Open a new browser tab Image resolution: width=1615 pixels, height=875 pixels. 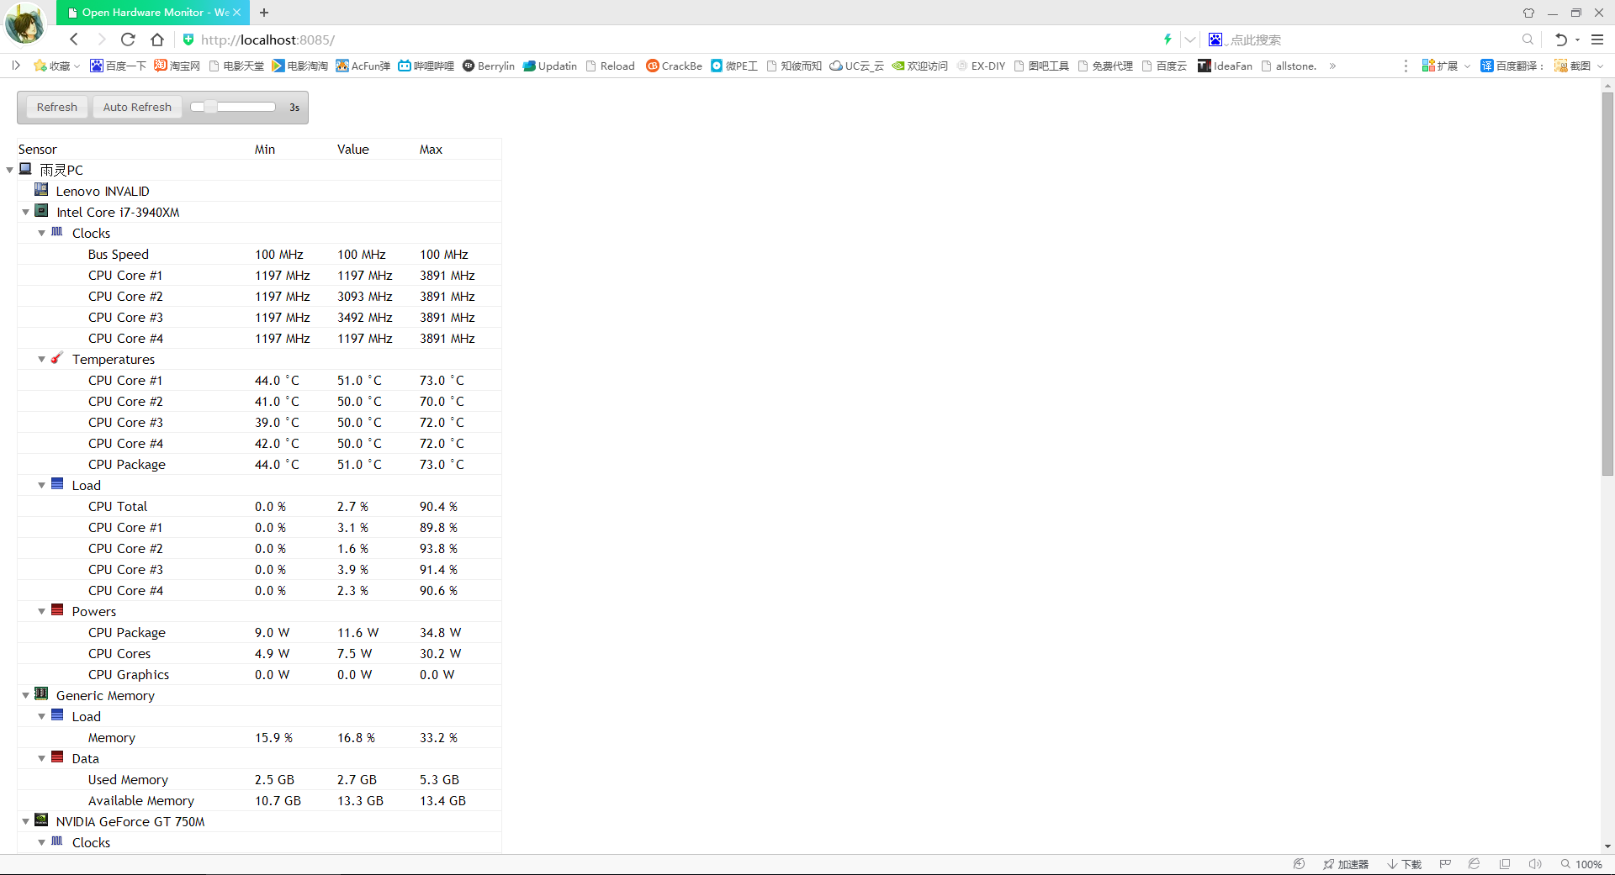point(264,13)
